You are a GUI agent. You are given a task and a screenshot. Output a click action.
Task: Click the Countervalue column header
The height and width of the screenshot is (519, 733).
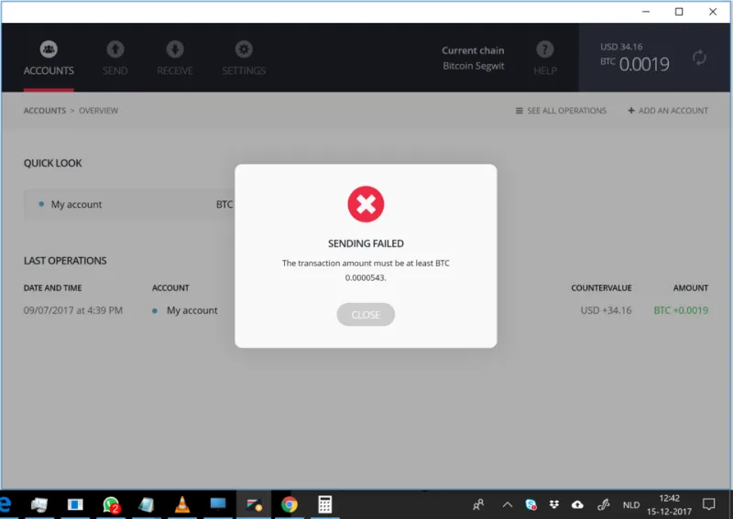point(601,287)
